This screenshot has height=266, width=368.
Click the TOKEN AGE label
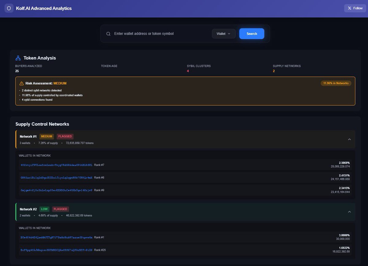tap(109, 66)
